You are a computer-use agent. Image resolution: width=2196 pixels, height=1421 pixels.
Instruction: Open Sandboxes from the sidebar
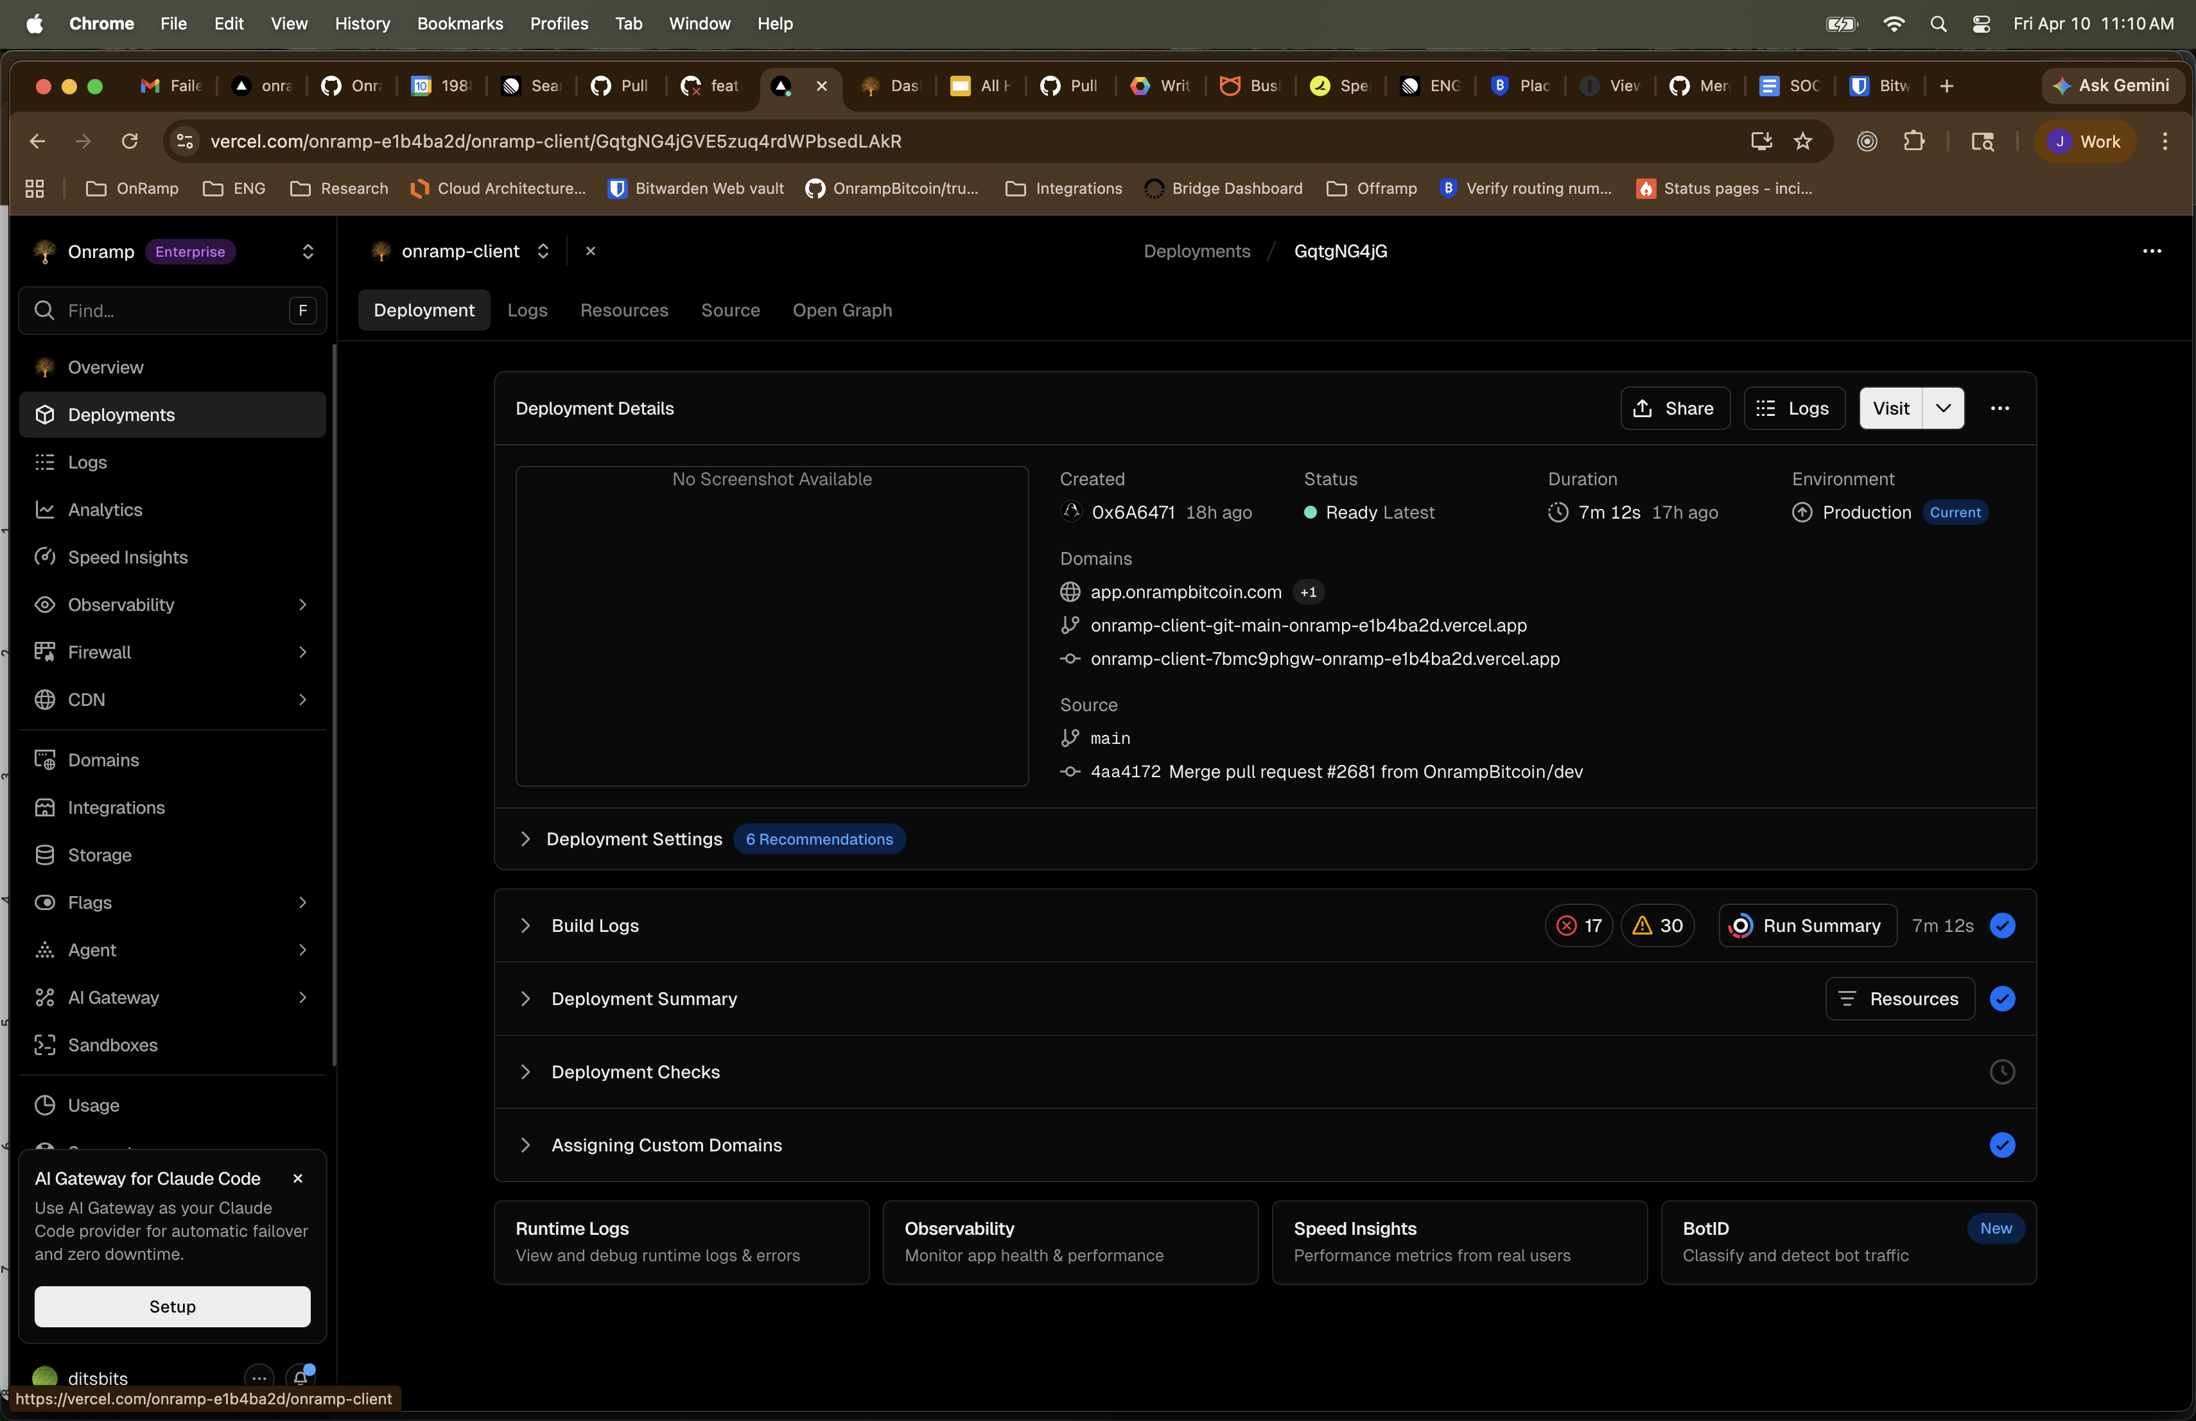coord(112,1045)
